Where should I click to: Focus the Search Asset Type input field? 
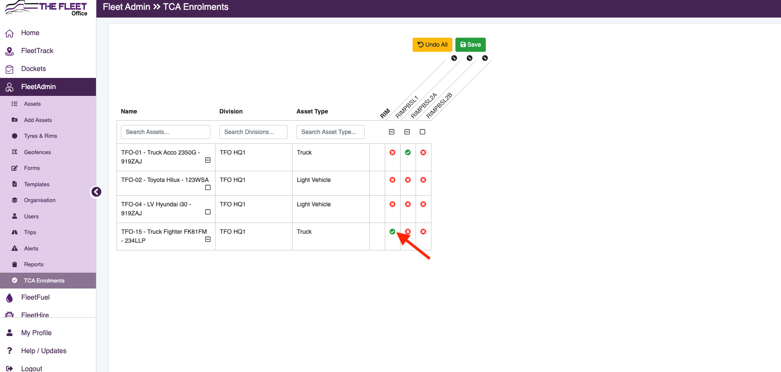330,132
